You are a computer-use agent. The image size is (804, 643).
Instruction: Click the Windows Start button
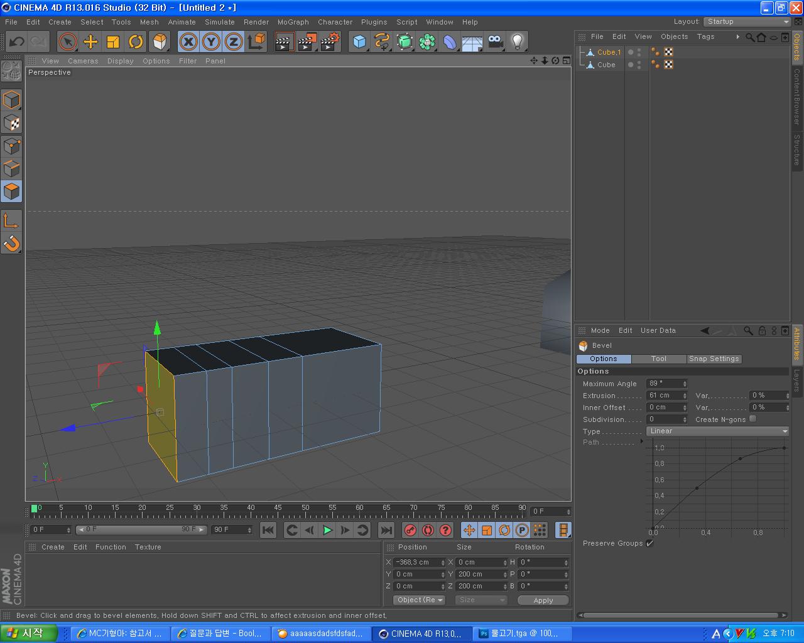(x=29, y=633)
